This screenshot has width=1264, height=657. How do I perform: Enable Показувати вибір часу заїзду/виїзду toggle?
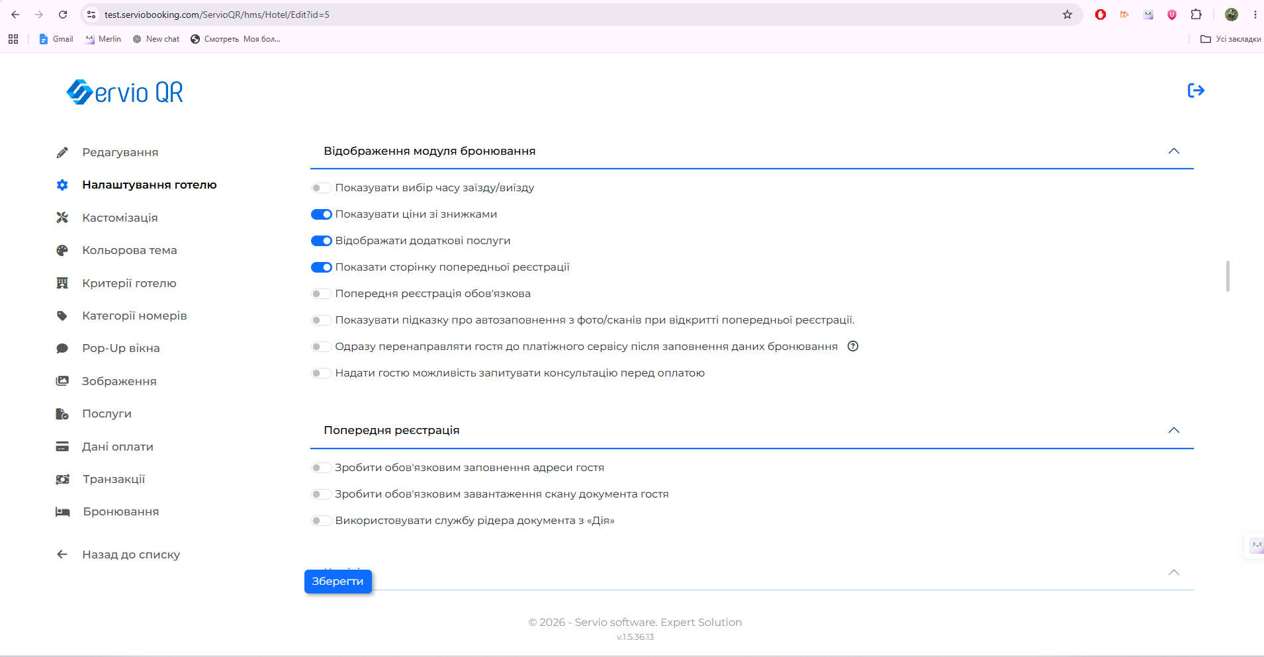click(322, 188)
